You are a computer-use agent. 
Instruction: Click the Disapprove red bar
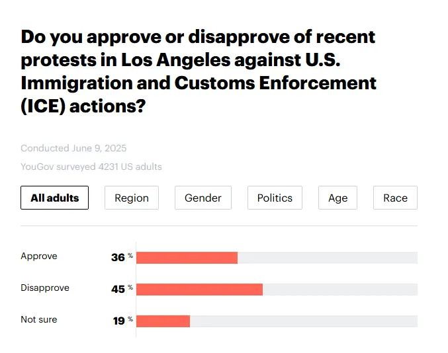click(199, 290)
